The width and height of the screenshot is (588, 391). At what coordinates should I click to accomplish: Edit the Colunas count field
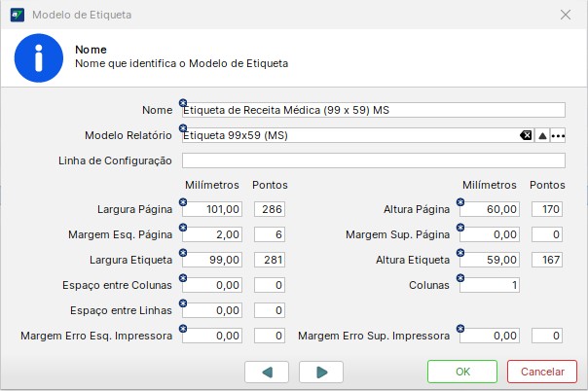tap(490, 285)
